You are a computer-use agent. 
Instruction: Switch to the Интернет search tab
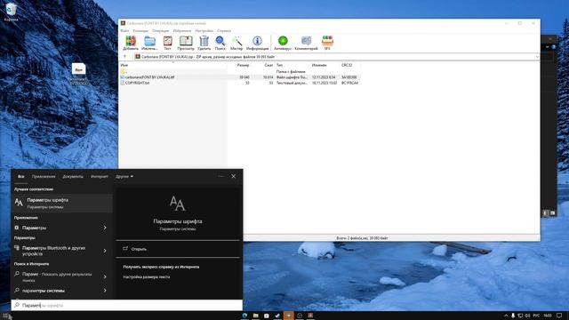(x=100, y=176)
